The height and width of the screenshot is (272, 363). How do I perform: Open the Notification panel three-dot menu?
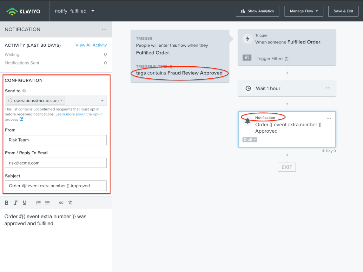(x=104, y=29)
